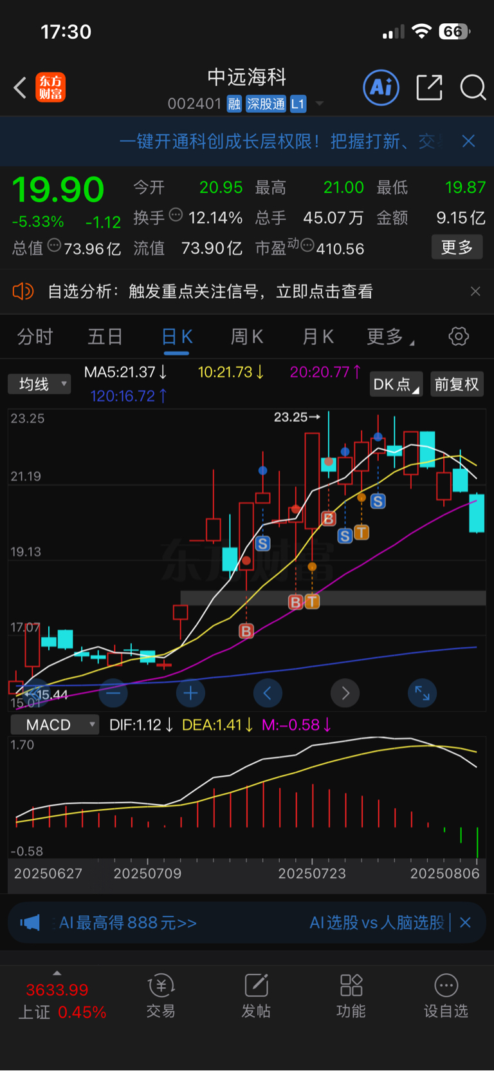Tap the 融 margin badge

click(x=234, y=104)
